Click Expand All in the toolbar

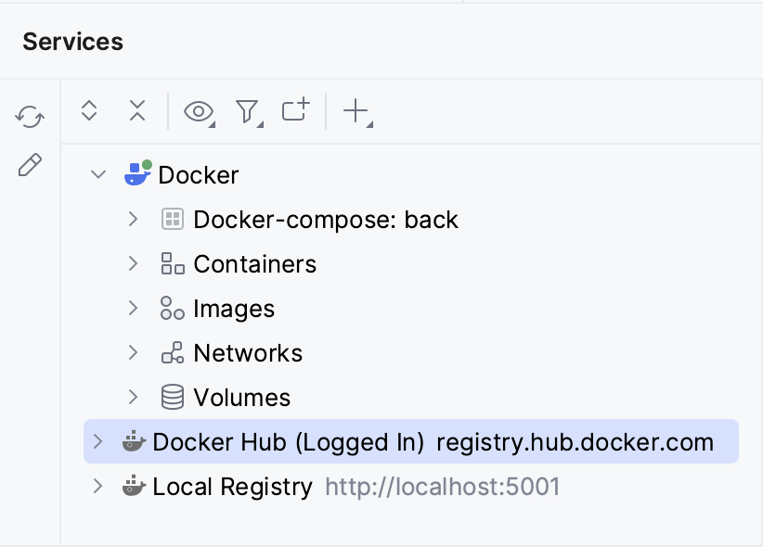tap(88, 110)
